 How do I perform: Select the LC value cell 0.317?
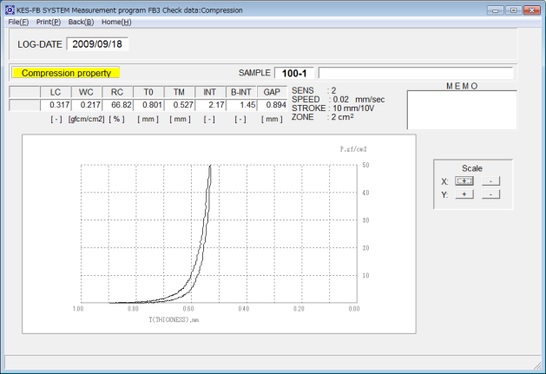[x=56, y=105]
